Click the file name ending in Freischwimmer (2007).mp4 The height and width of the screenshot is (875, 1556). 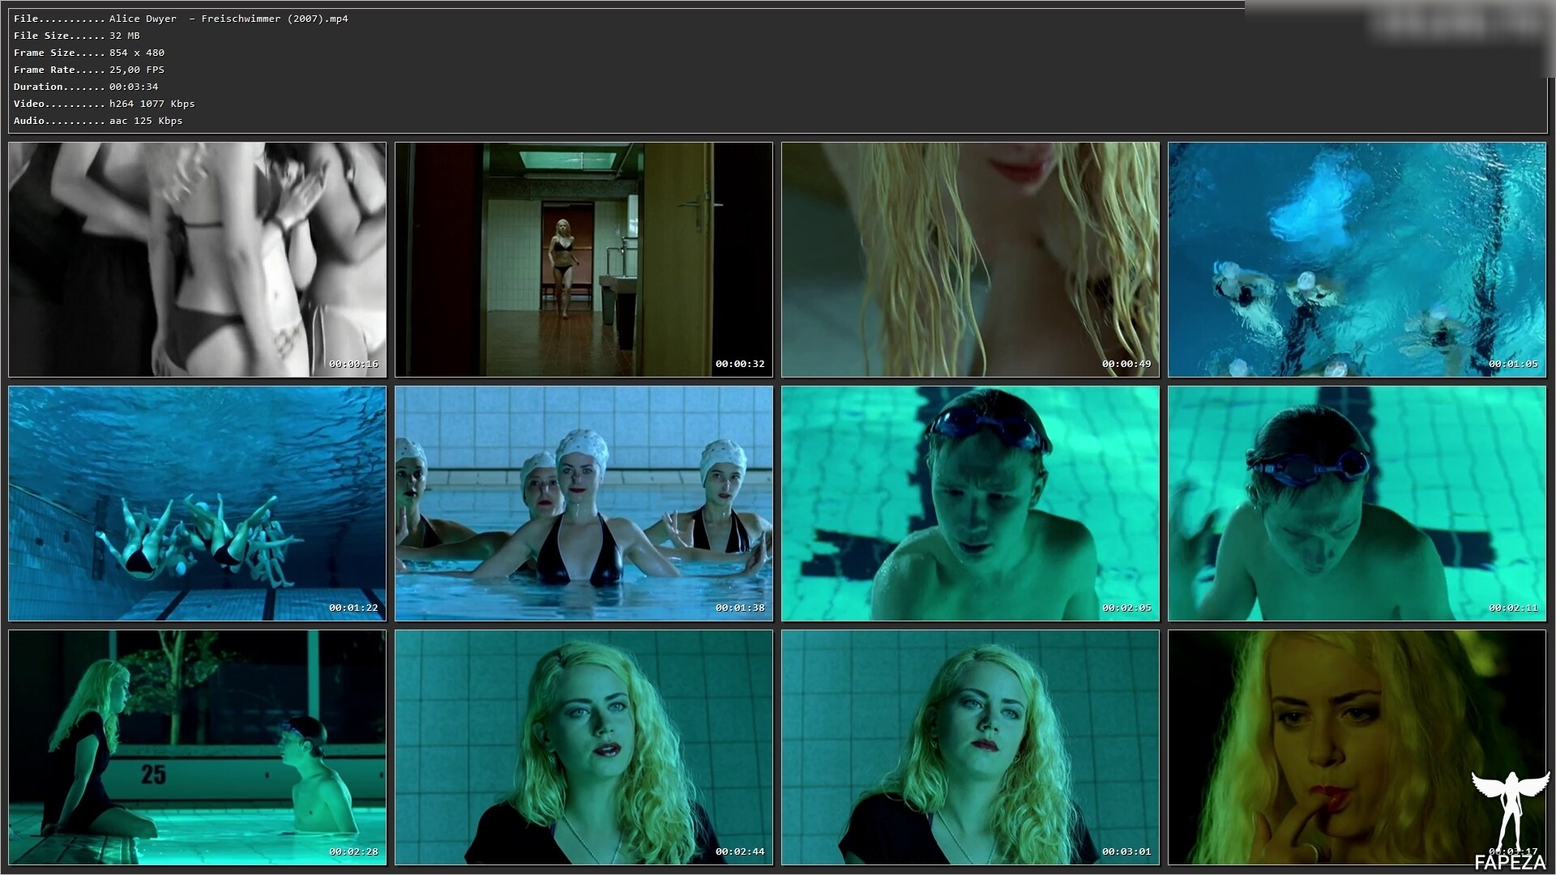(x=229, y=19)
